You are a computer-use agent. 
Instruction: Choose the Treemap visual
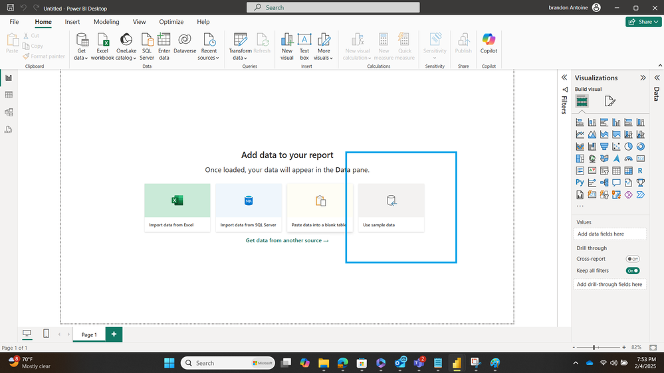(580, 159)
